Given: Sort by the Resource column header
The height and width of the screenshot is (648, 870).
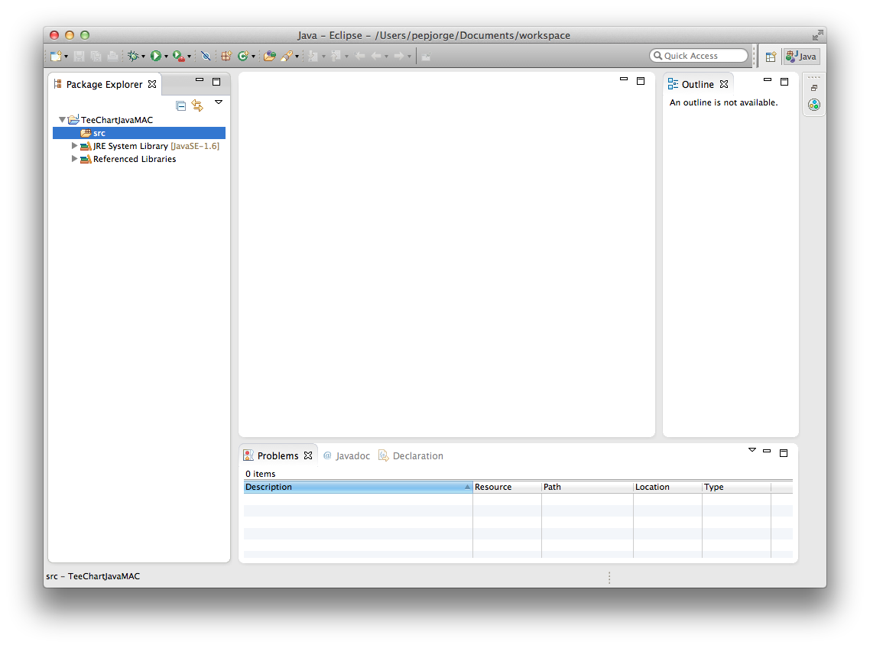Looking at the screenshot, I should pyautogui.click(x=507, y=487).
